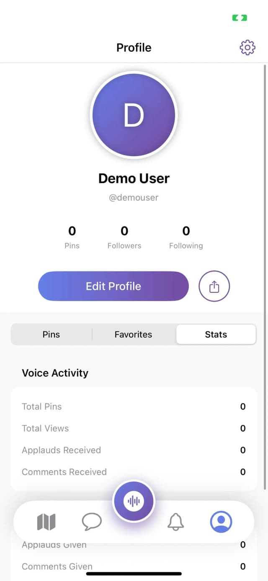Open the Followers count
Image resolution: width=268 pixels, height=581 pixels.
[124, 237]
